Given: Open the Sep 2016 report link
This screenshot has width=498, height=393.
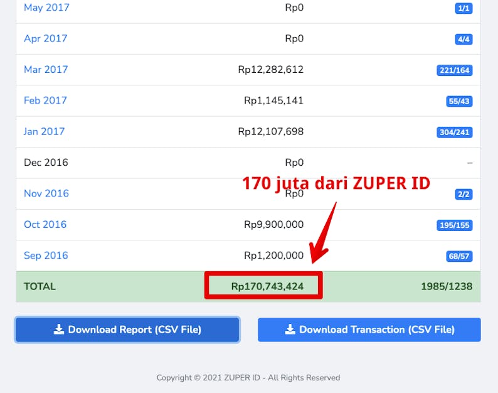Looking at the screenshot, I should coord(46,256).
